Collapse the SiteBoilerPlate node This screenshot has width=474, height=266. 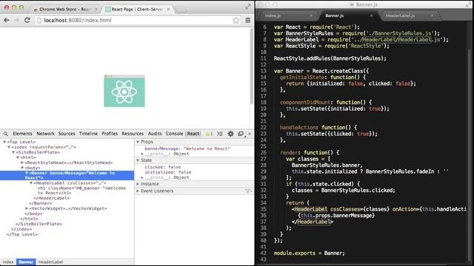click(13, 152)
